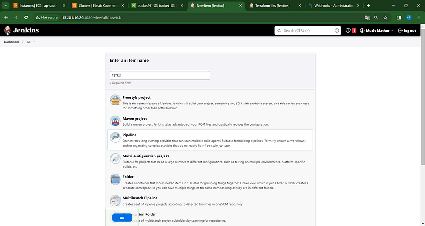
Task: Choose the Multibranch Pipeline icon
Action: pyautogui.click(x=115, y=201)
